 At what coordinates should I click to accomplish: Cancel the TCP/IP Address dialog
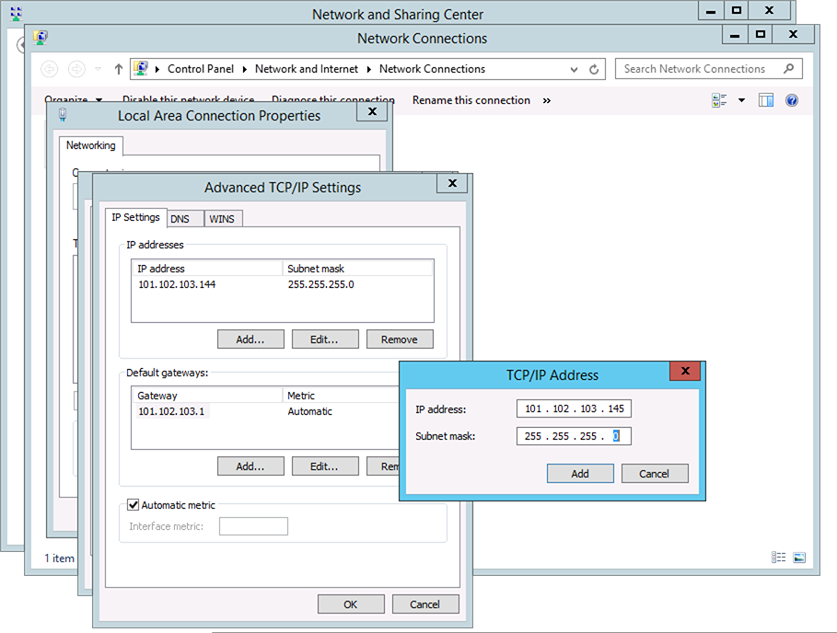pyautogui.click(x=654, y=474)
